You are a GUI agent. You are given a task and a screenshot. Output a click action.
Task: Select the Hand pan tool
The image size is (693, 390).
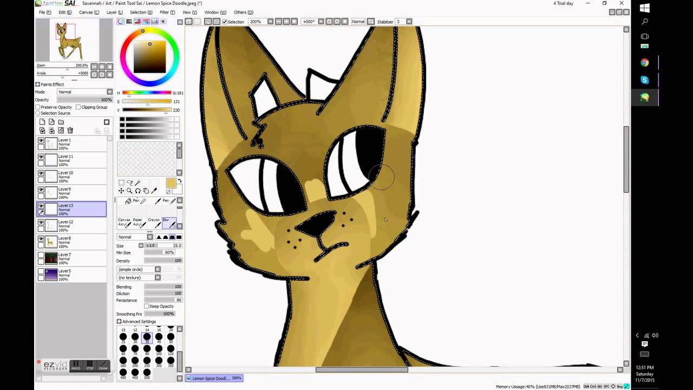[146, 191]
